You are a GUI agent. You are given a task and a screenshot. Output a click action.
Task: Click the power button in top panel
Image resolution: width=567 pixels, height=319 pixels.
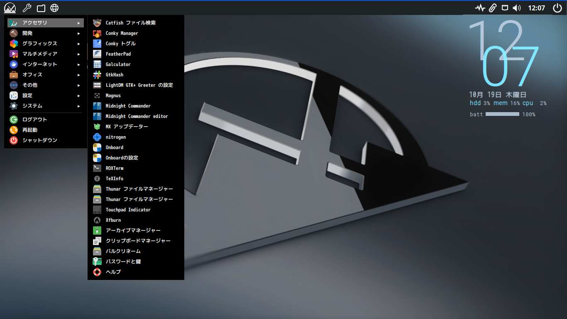click(557, 8)
